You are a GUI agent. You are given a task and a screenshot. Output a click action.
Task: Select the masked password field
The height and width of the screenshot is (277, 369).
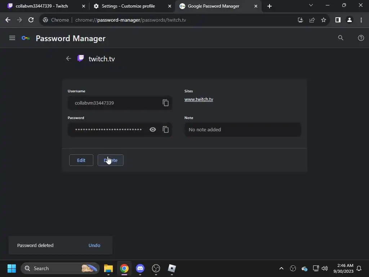click(x=120, y=129)
